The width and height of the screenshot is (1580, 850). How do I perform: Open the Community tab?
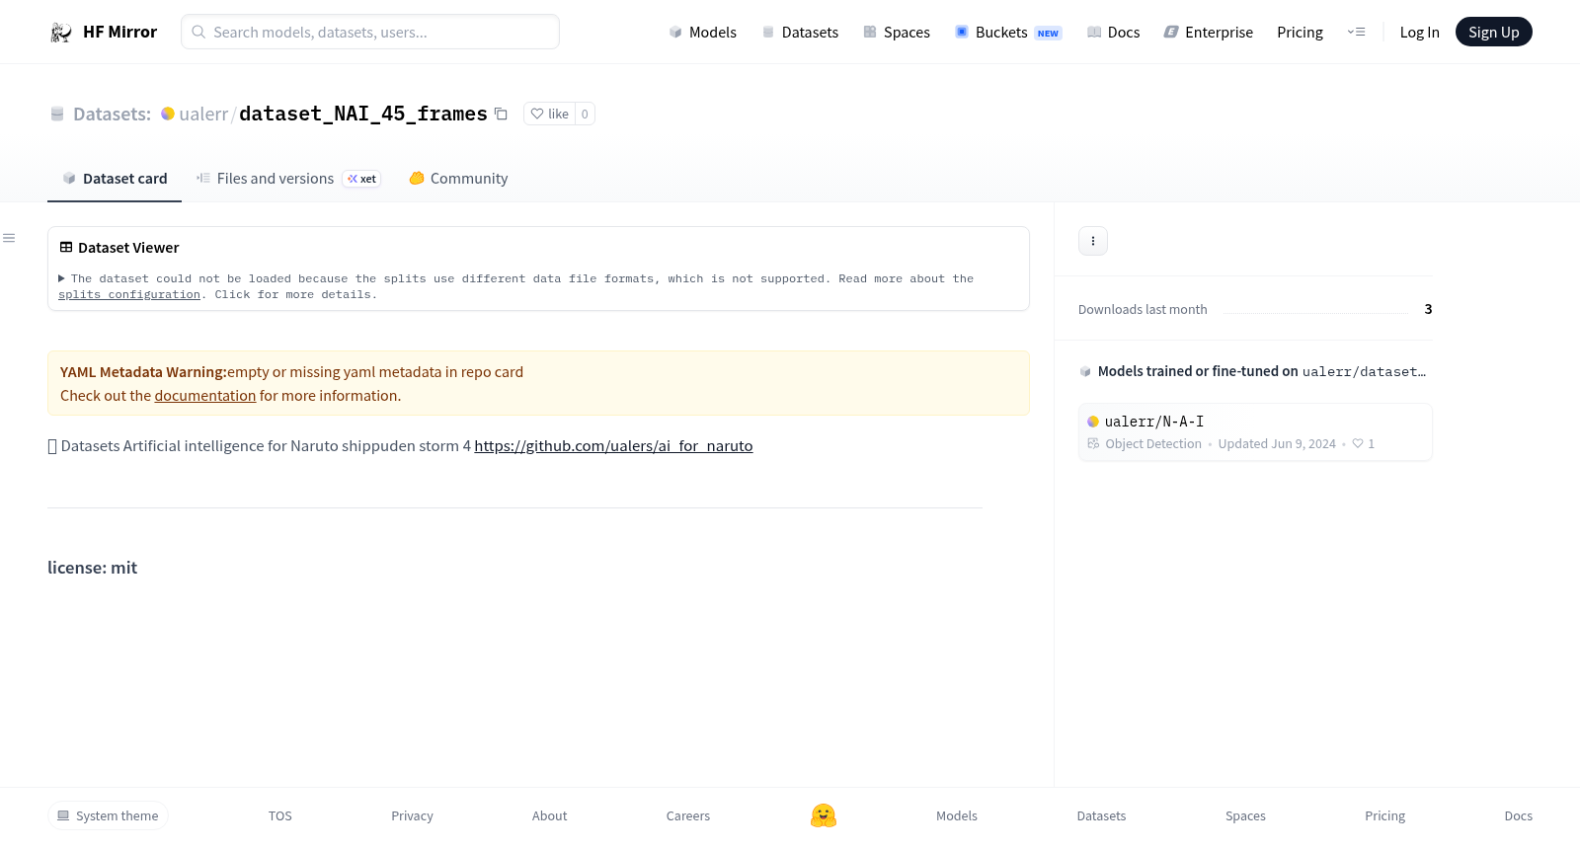(458, 179)
